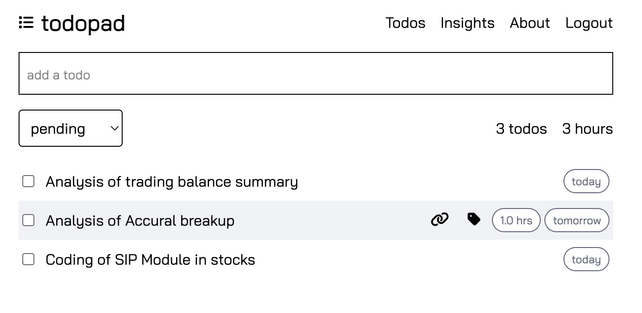Viewport: 642px width, 313px height.
Task: Click the today badge on SIP Module todo
Action: coord(586,259)
